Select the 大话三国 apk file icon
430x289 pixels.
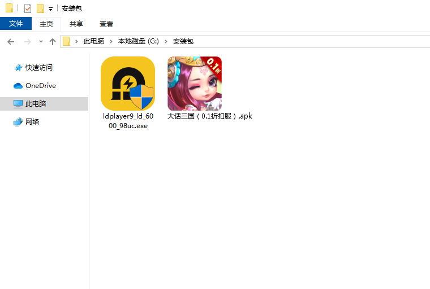[194, 84]
